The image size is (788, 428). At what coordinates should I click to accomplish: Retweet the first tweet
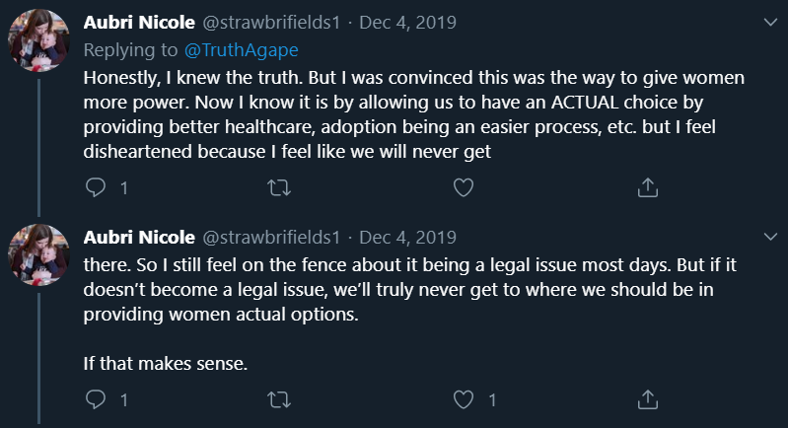point(279,186)
